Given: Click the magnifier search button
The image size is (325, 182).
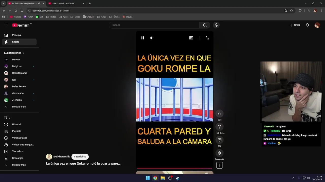Looking at the screenshot, I should click(x=205, y=25).
